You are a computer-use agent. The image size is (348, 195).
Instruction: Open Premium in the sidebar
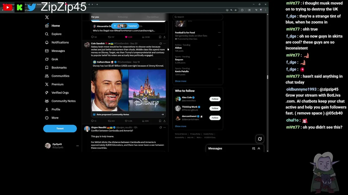[54, 84]
